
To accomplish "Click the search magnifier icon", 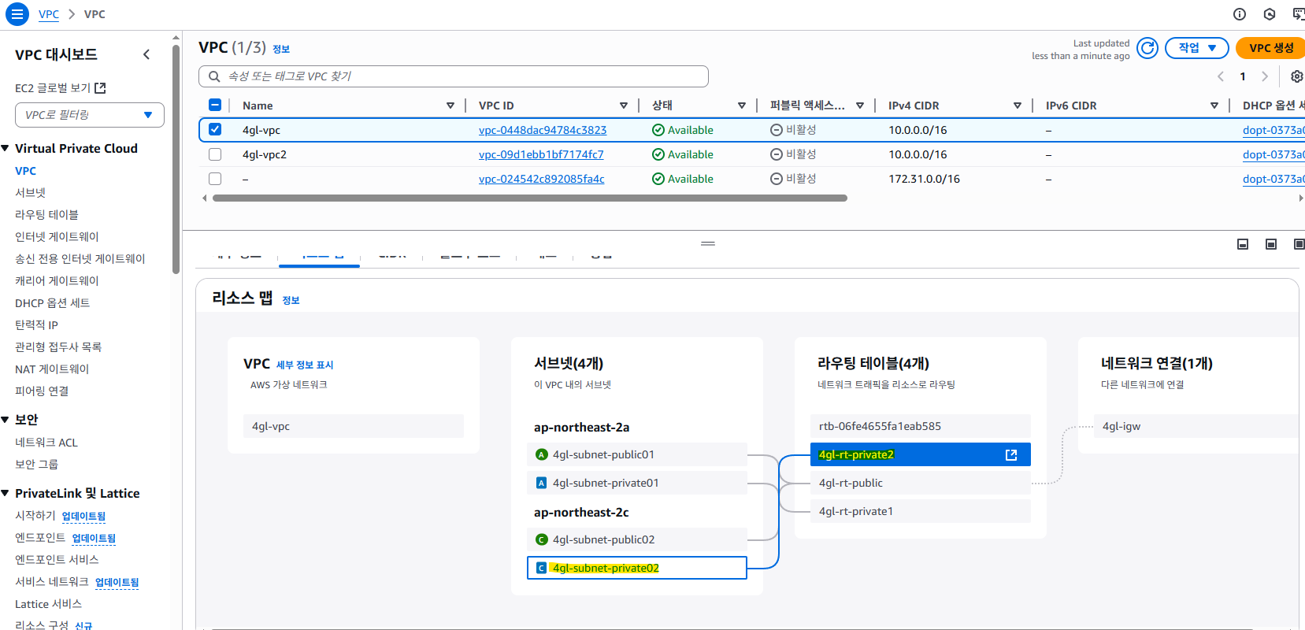I will coord(214,76).
